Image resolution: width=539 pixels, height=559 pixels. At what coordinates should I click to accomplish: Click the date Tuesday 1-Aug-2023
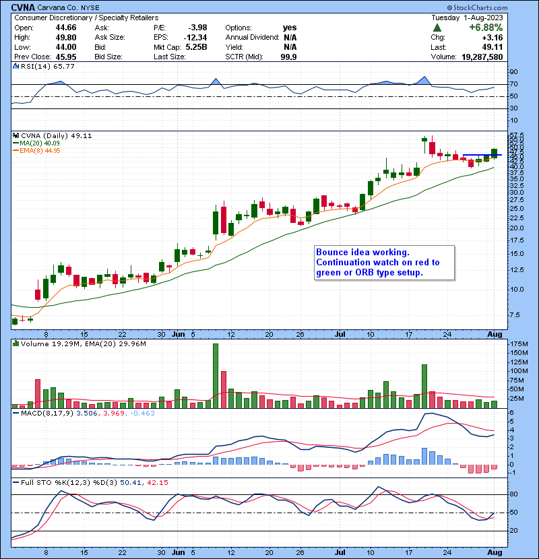[x=467, y=18]
